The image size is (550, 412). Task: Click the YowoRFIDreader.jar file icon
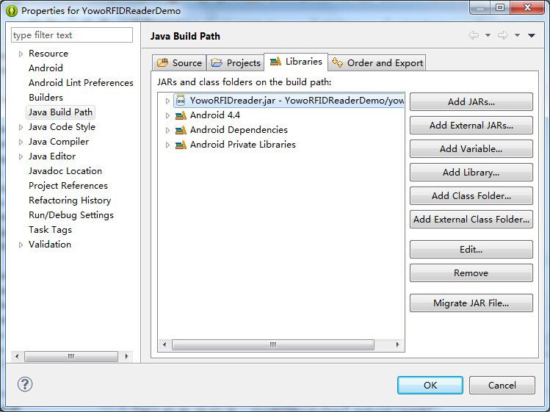(x=181, y=101)
